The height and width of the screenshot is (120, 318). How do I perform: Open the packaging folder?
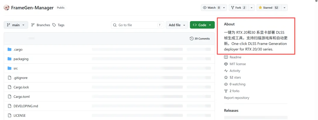coord(21,59)
